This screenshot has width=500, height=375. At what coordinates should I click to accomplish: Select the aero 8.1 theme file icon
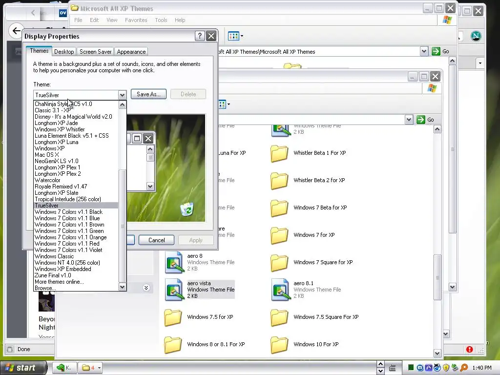coord(281,290)
